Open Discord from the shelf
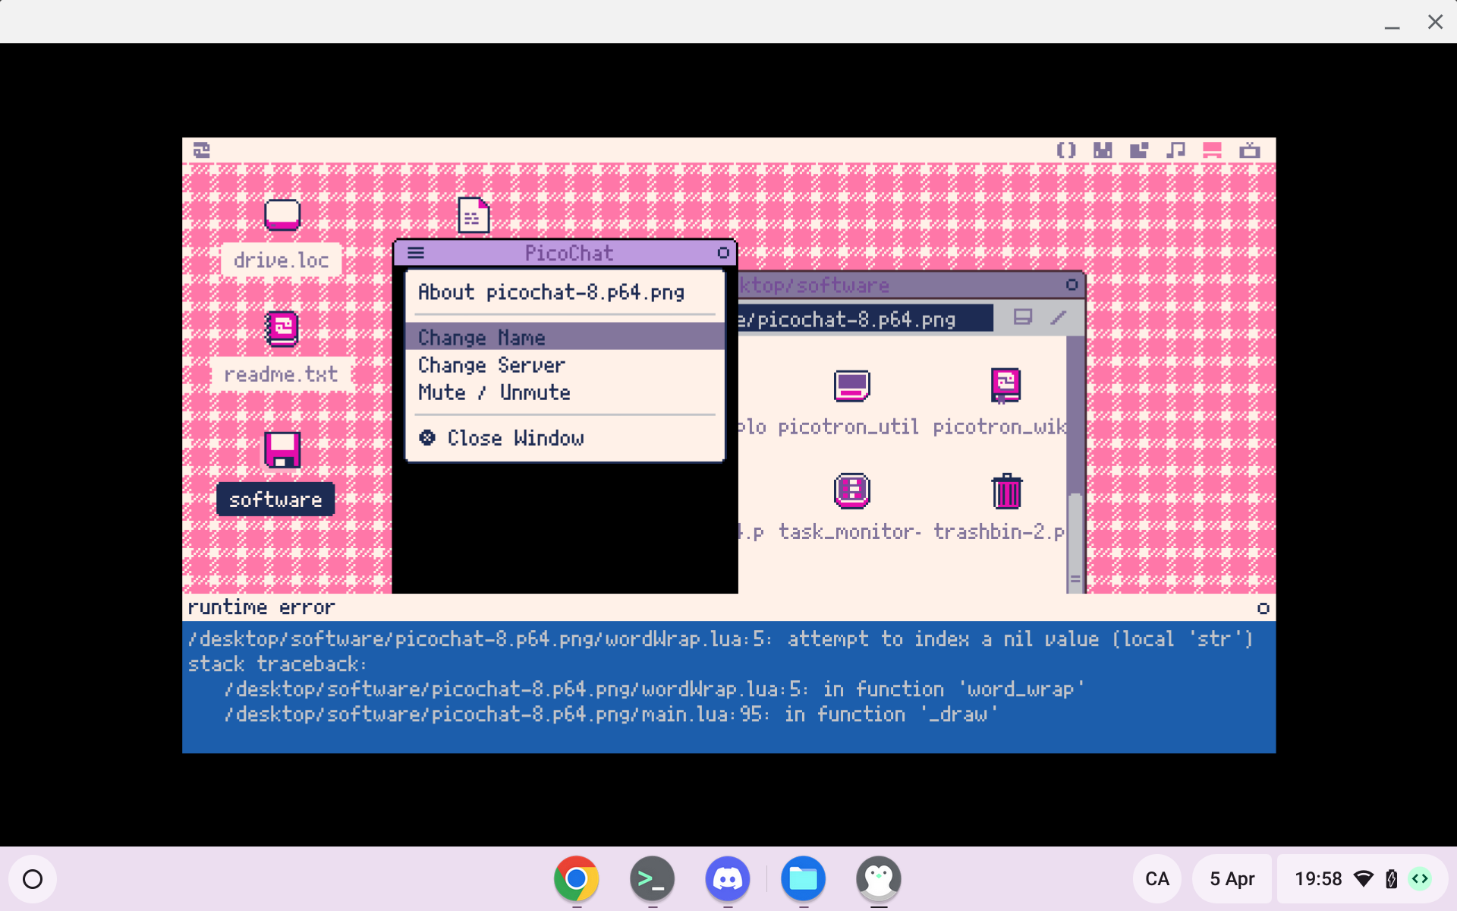 [x=728, y=878]
